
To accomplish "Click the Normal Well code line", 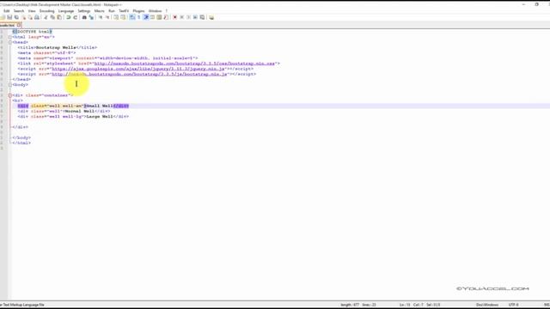I will 64,111.
